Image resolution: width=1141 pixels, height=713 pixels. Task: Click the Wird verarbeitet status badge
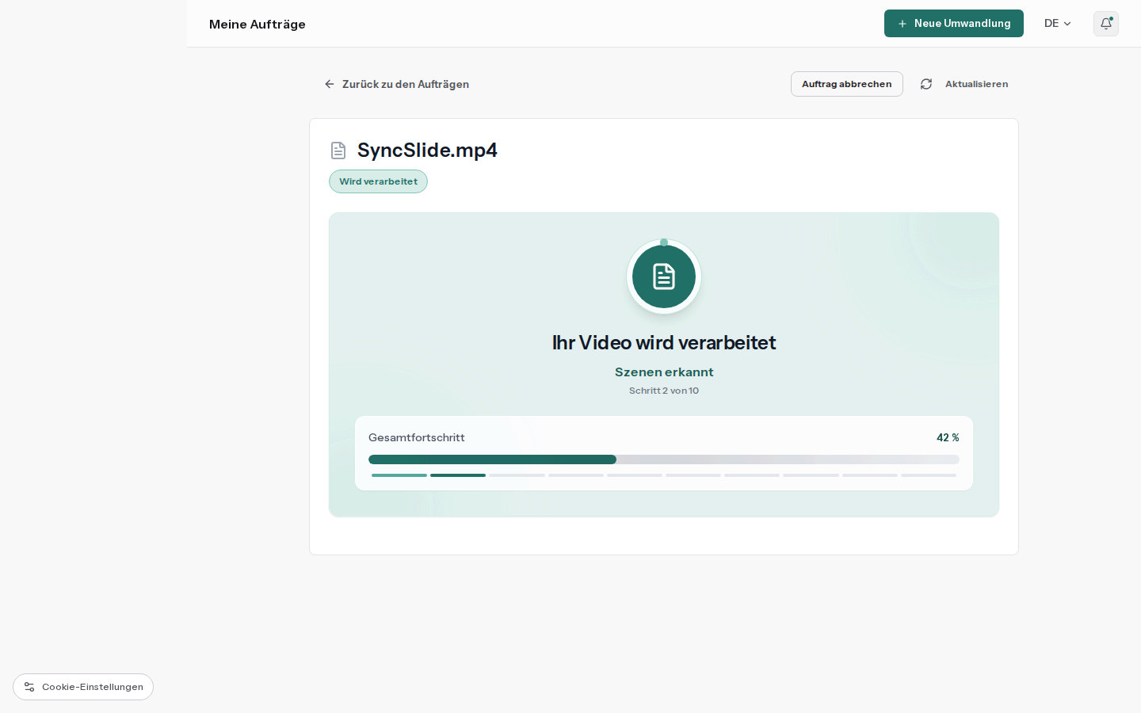[378, 181]
